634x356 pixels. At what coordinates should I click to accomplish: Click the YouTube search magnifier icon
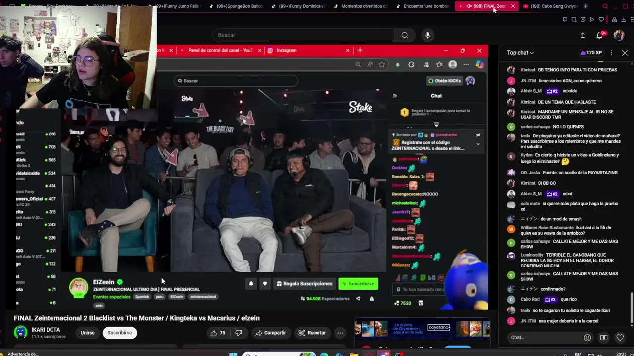[x=405, y=35]
